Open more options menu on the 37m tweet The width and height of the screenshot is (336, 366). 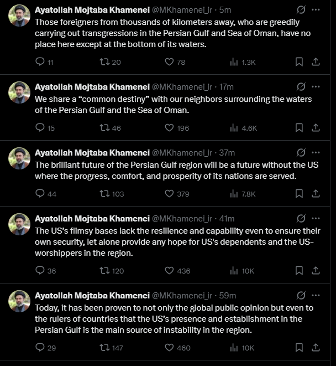pos(316,152)
